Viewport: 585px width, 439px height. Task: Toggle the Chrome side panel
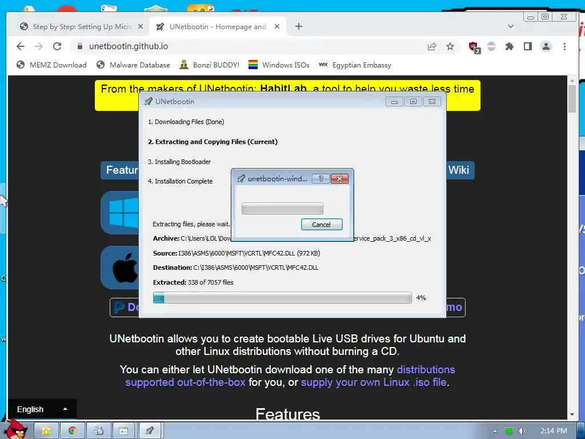527,46
